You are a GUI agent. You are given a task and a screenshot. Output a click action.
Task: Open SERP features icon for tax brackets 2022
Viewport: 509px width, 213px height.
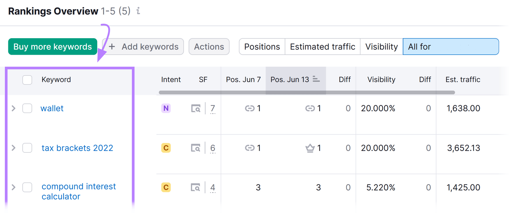click(x=196, y=148)
